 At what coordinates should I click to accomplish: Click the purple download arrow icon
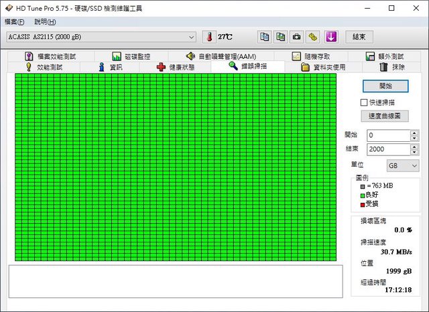[331, 37]
